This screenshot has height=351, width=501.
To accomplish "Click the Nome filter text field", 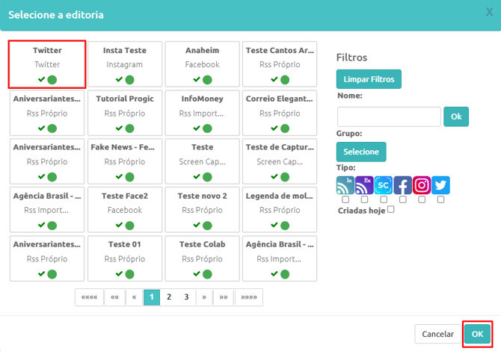I will [x=389, y=117].
